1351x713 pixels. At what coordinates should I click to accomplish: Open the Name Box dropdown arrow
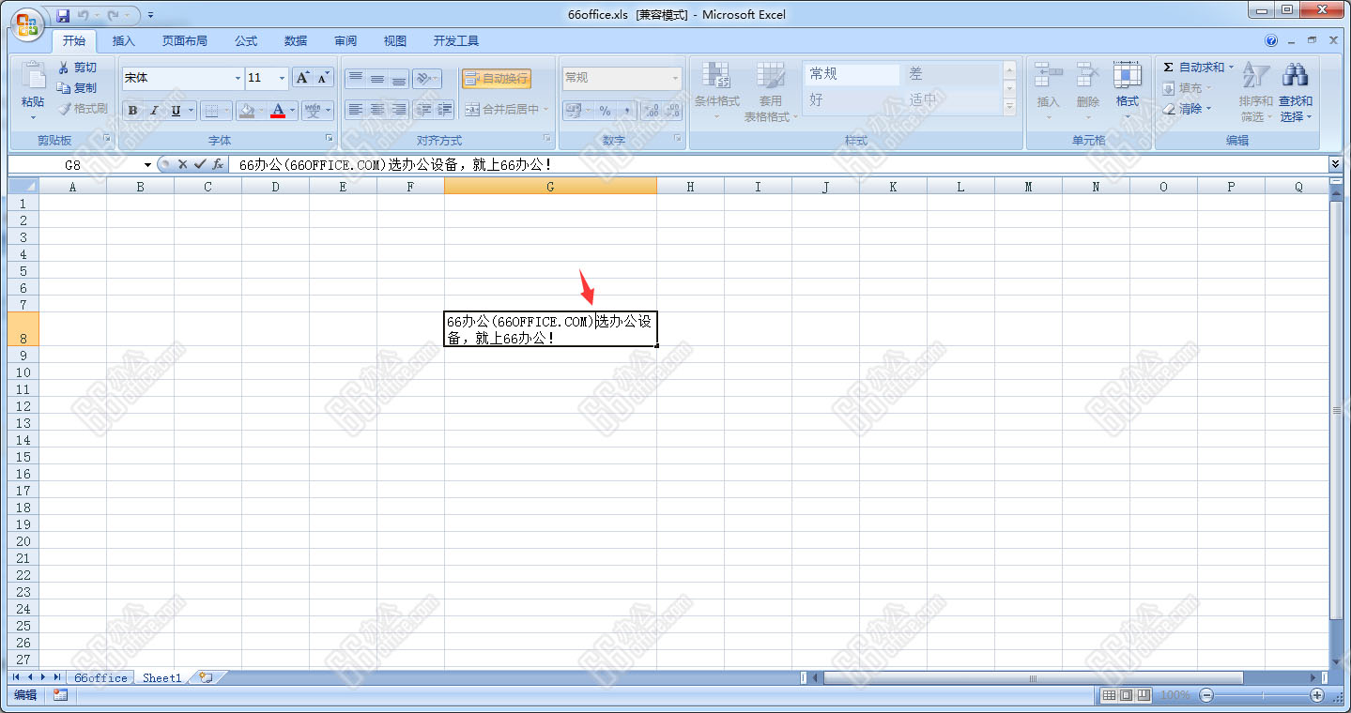147,164
